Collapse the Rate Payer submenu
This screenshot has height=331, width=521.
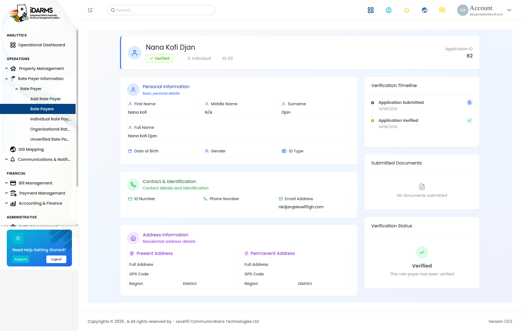tap(17, 89)
